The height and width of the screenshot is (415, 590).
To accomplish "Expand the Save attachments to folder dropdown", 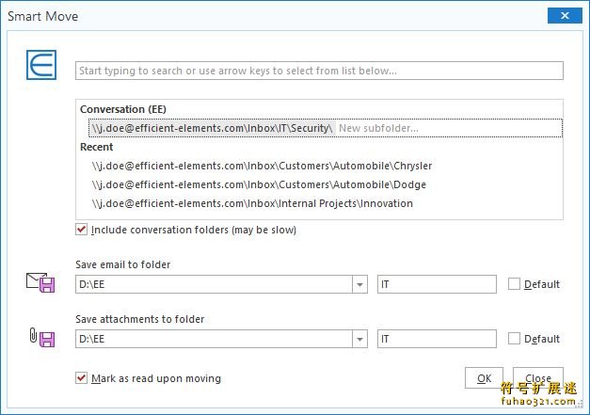I will (359, 339).
